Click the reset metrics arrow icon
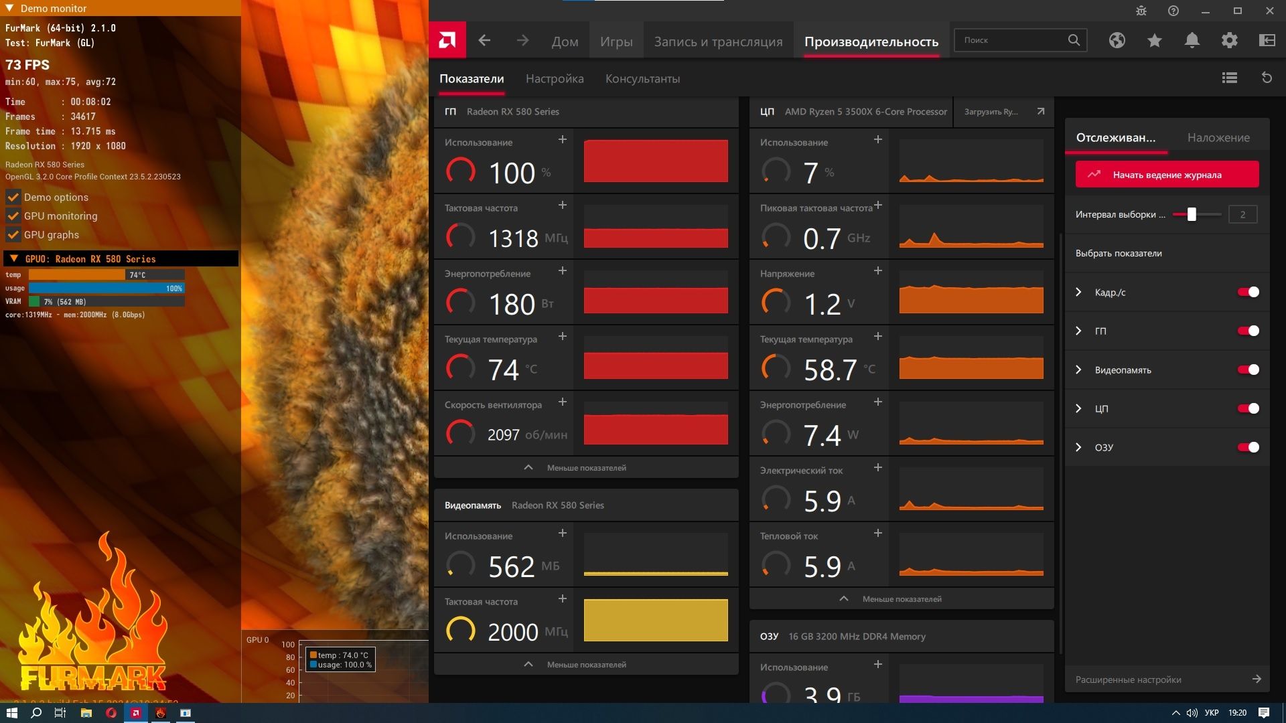 coord(1267,78)
